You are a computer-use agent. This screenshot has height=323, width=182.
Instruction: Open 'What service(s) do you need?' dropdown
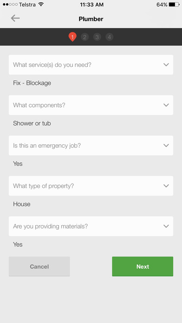click(x=91, y=65)
